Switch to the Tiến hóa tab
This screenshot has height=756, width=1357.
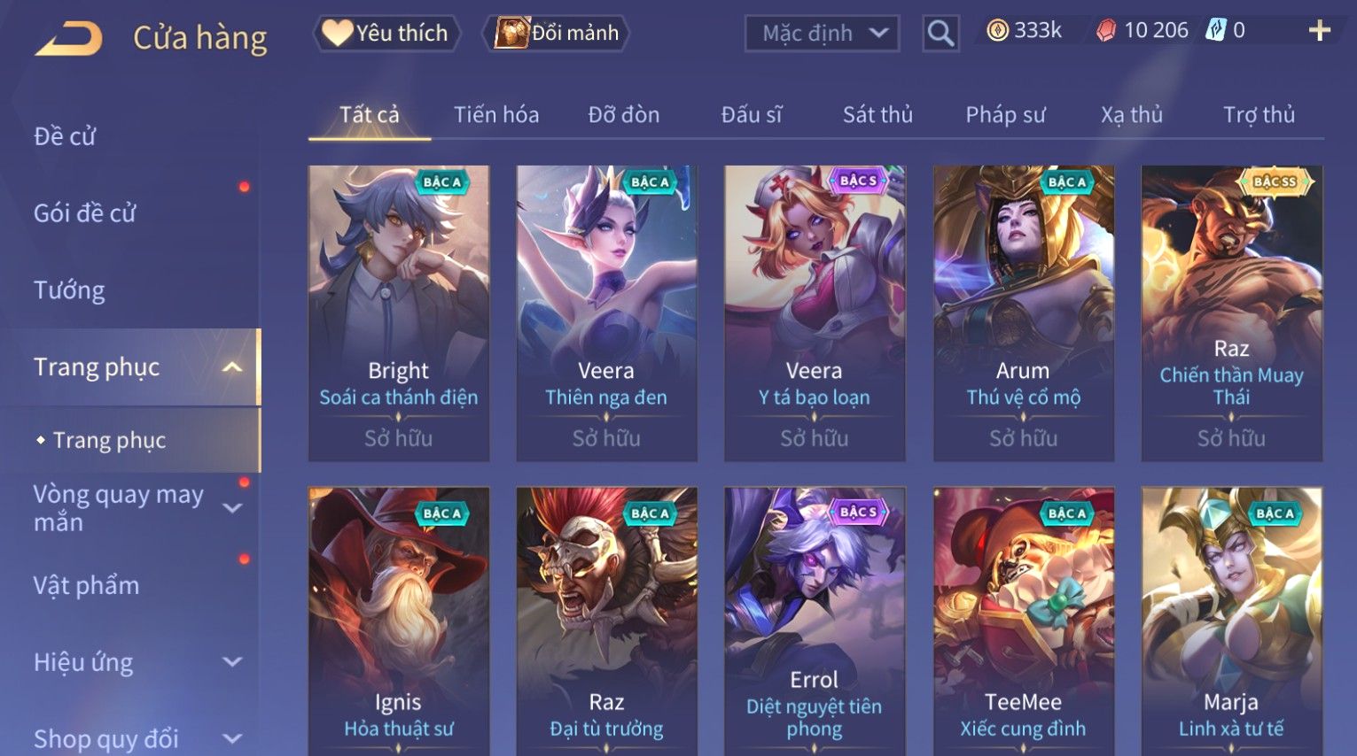point(496,114)
